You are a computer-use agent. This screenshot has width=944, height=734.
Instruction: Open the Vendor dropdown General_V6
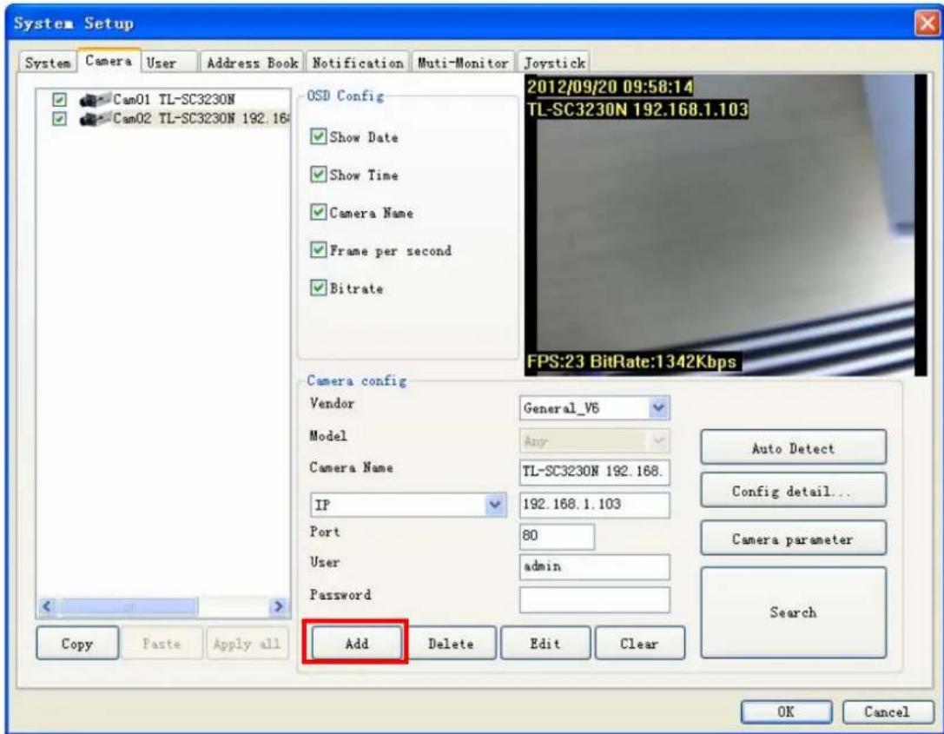click(594, 408)
